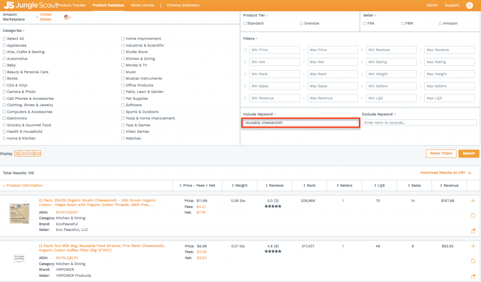The width and height of the screenshot is (481, 282).
Task: Open ASIN B07BLQBLPY link
Action: (67, 258)
